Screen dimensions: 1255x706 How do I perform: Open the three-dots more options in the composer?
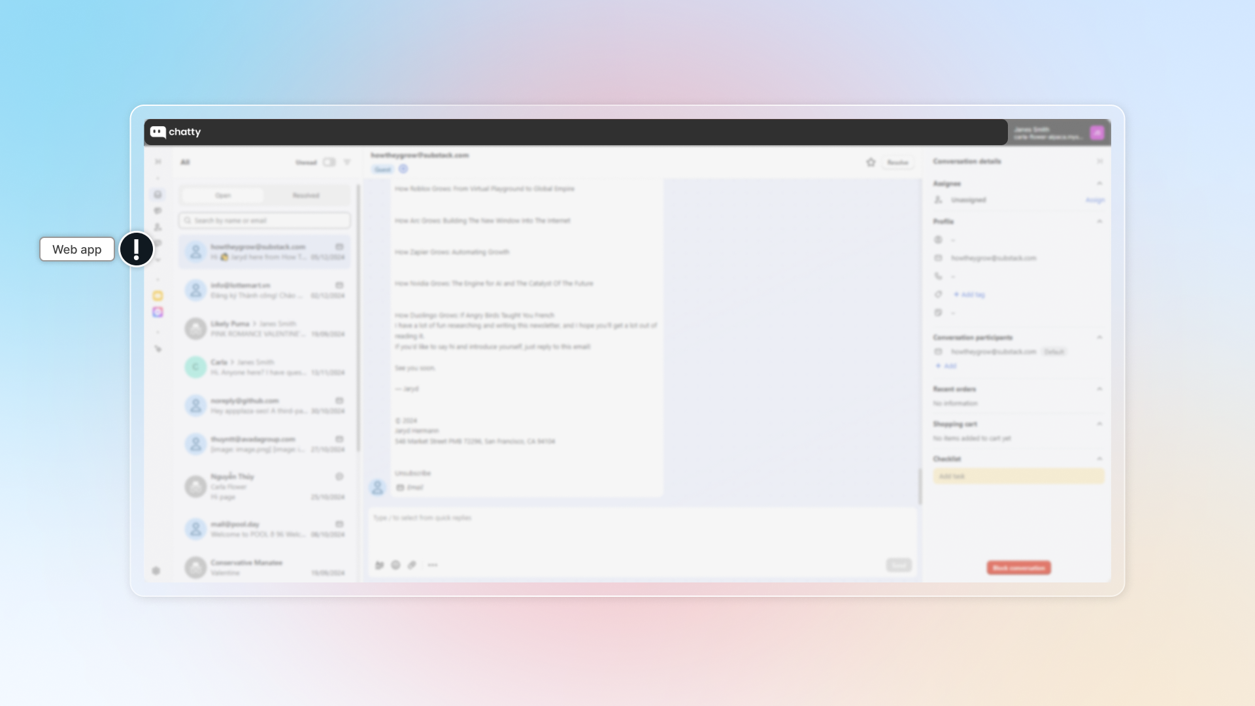(433, 565)
